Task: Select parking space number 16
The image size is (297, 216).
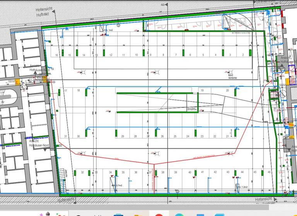Action: click(x=56, y=56)
